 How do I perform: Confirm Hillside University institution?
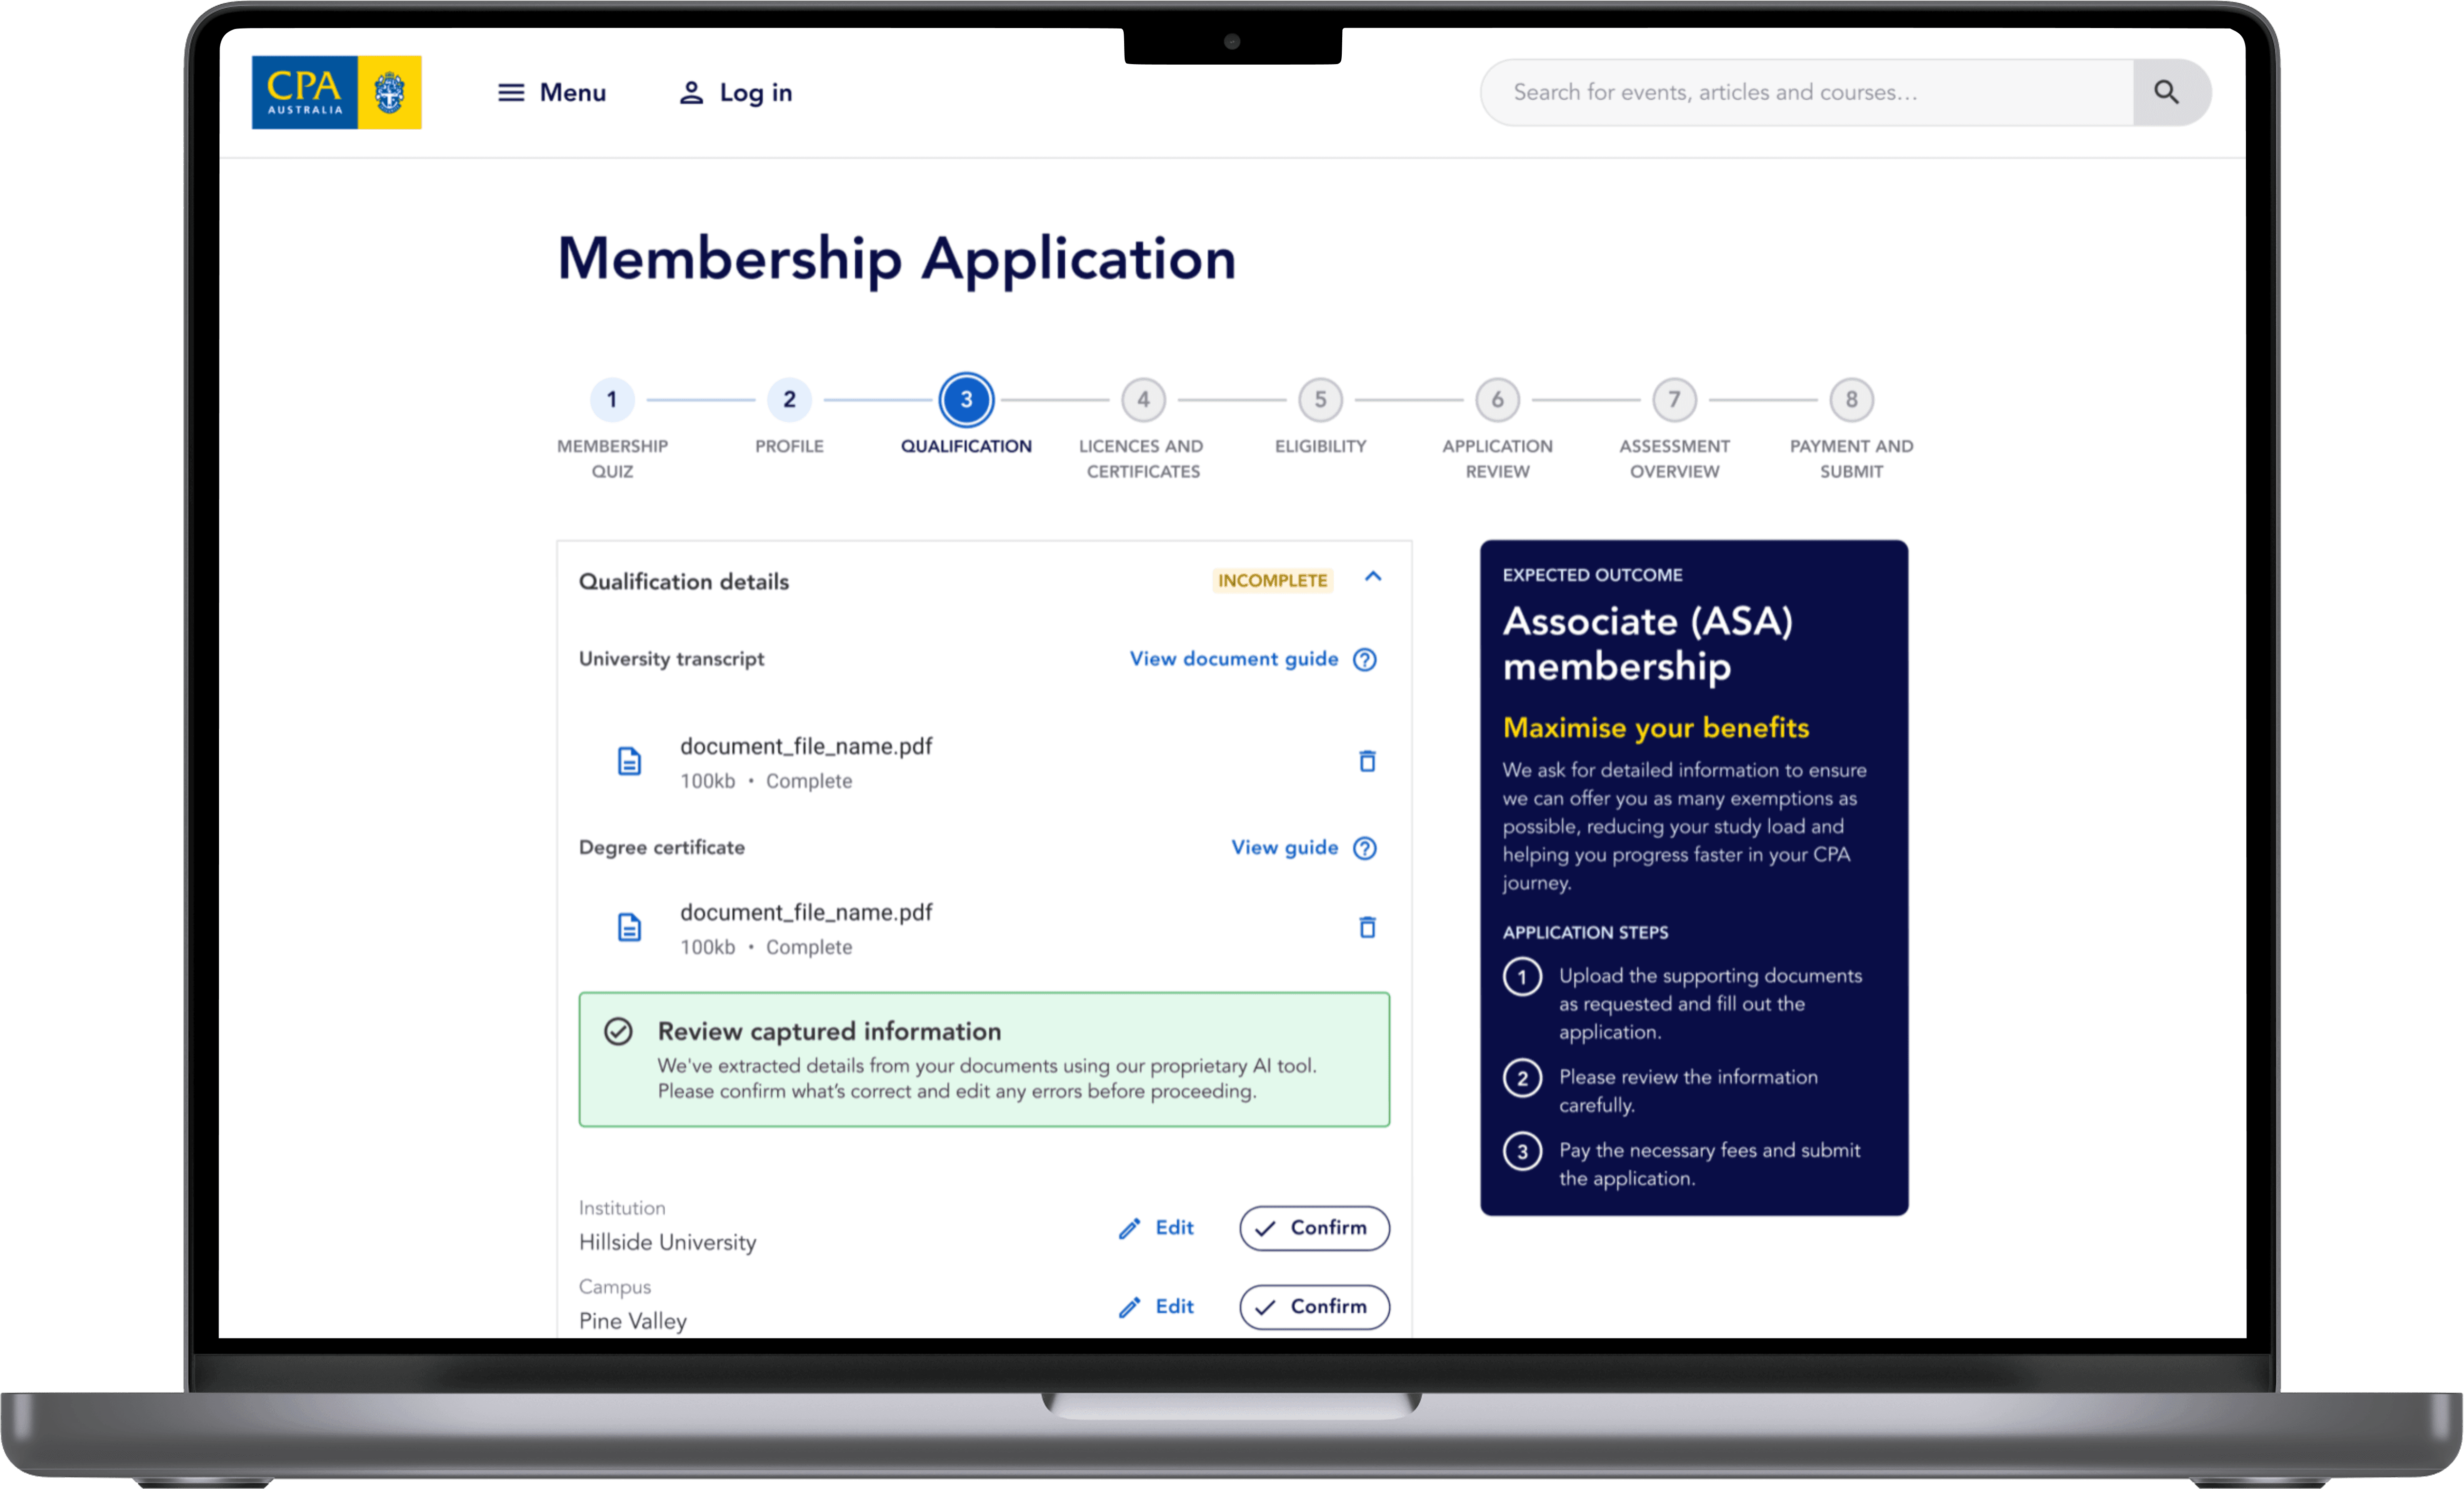coord(1314,1227)
